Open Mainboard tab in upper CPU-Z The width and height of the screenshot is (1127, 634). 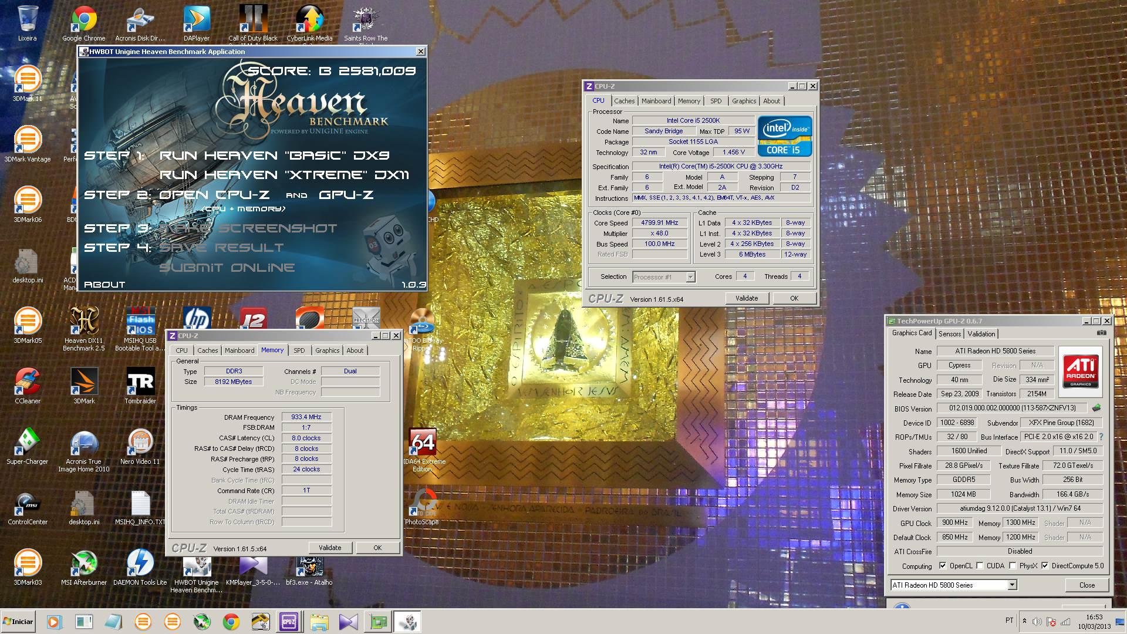(656, 101)
